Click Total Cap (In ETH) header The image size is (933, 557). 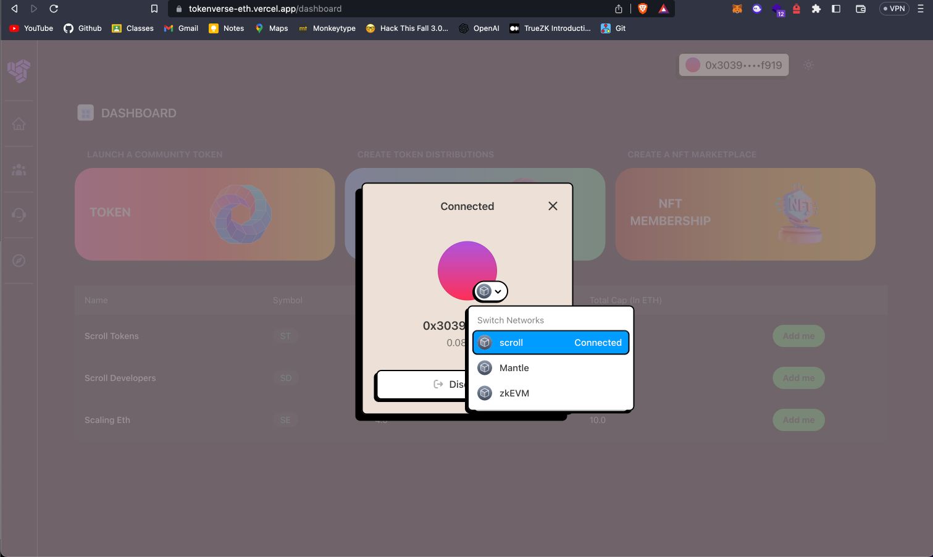(625, 300)
